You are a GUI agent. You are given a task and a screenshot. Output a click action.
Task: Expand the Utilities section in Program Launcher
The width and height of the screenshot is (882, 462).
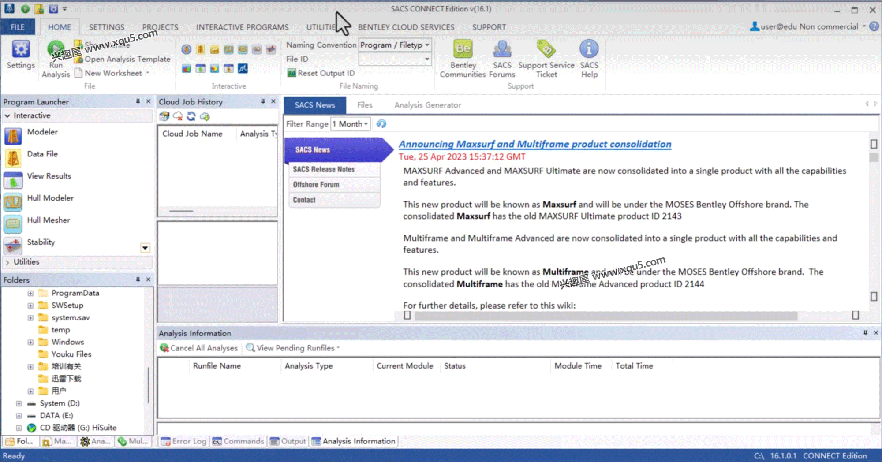click(x=7, y=262)
